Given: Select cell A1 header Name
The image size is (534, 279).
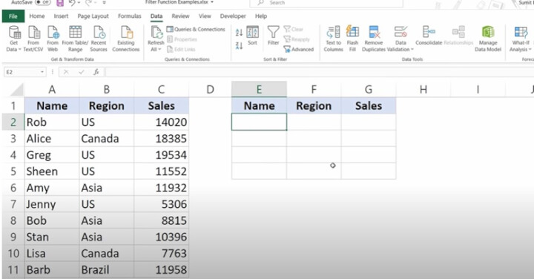Looking at the screenshot, I should tap(52, 105).
